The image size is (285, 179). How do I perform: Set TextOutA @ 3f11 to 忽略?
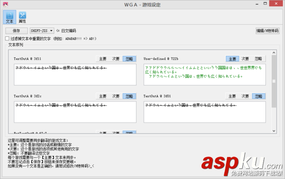click(129, 59)
